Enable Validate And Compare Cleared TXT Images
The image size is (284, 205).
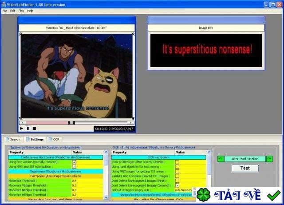point(177,176)
